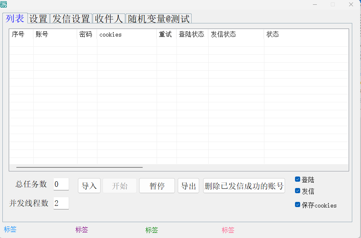Open the 发信设置 tab

coord(72,19)
